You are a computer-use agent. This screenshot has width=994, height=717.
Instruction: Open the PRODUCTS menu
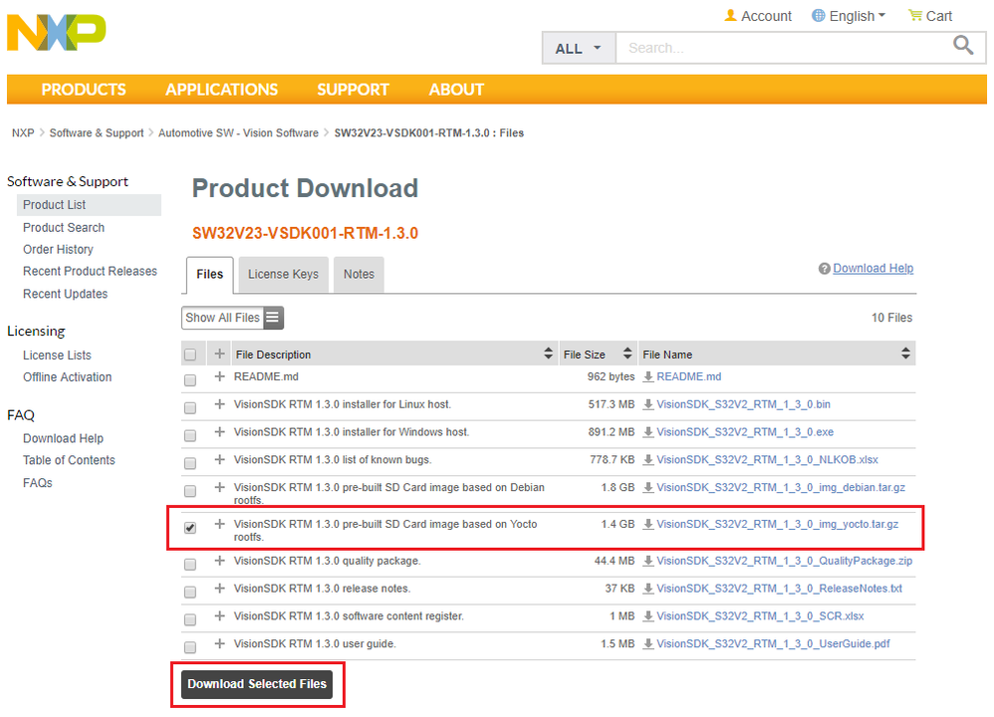[x=84, y=90]
